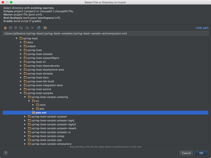Select spring-boot-sample-actuator folder label
The width and height of the screenshot is (211, 158).
click(49, 117)
